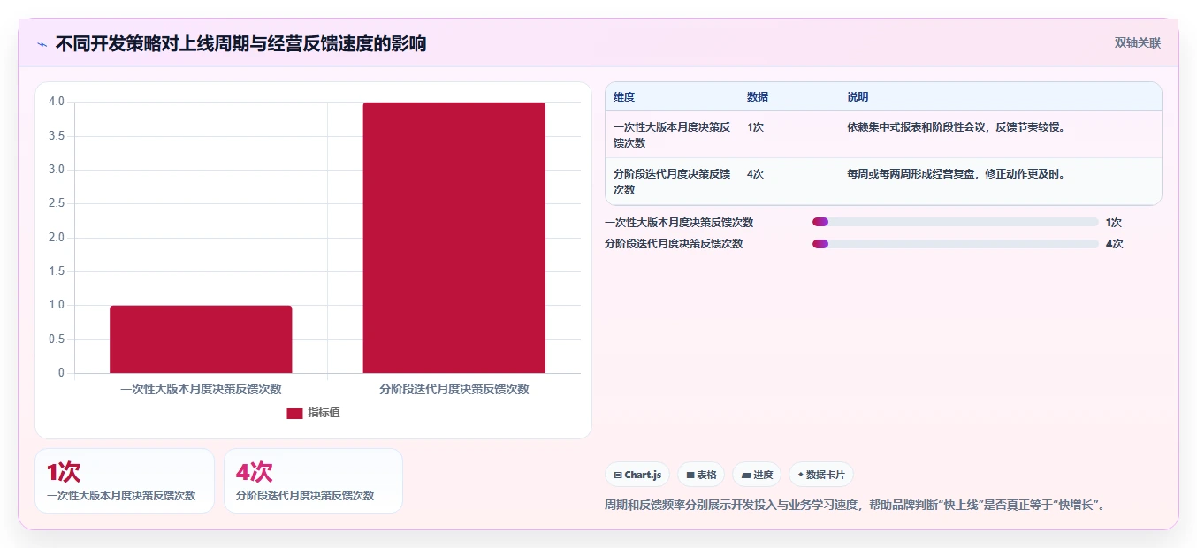
Task: Click the footer note starting with 周期和反馈频率
Action: point(855,506)
